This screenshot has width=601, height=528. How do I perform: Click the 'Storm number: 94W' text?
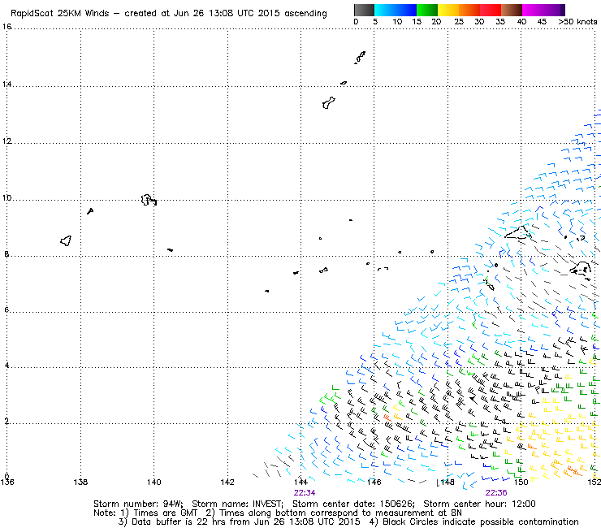[138, 504]
